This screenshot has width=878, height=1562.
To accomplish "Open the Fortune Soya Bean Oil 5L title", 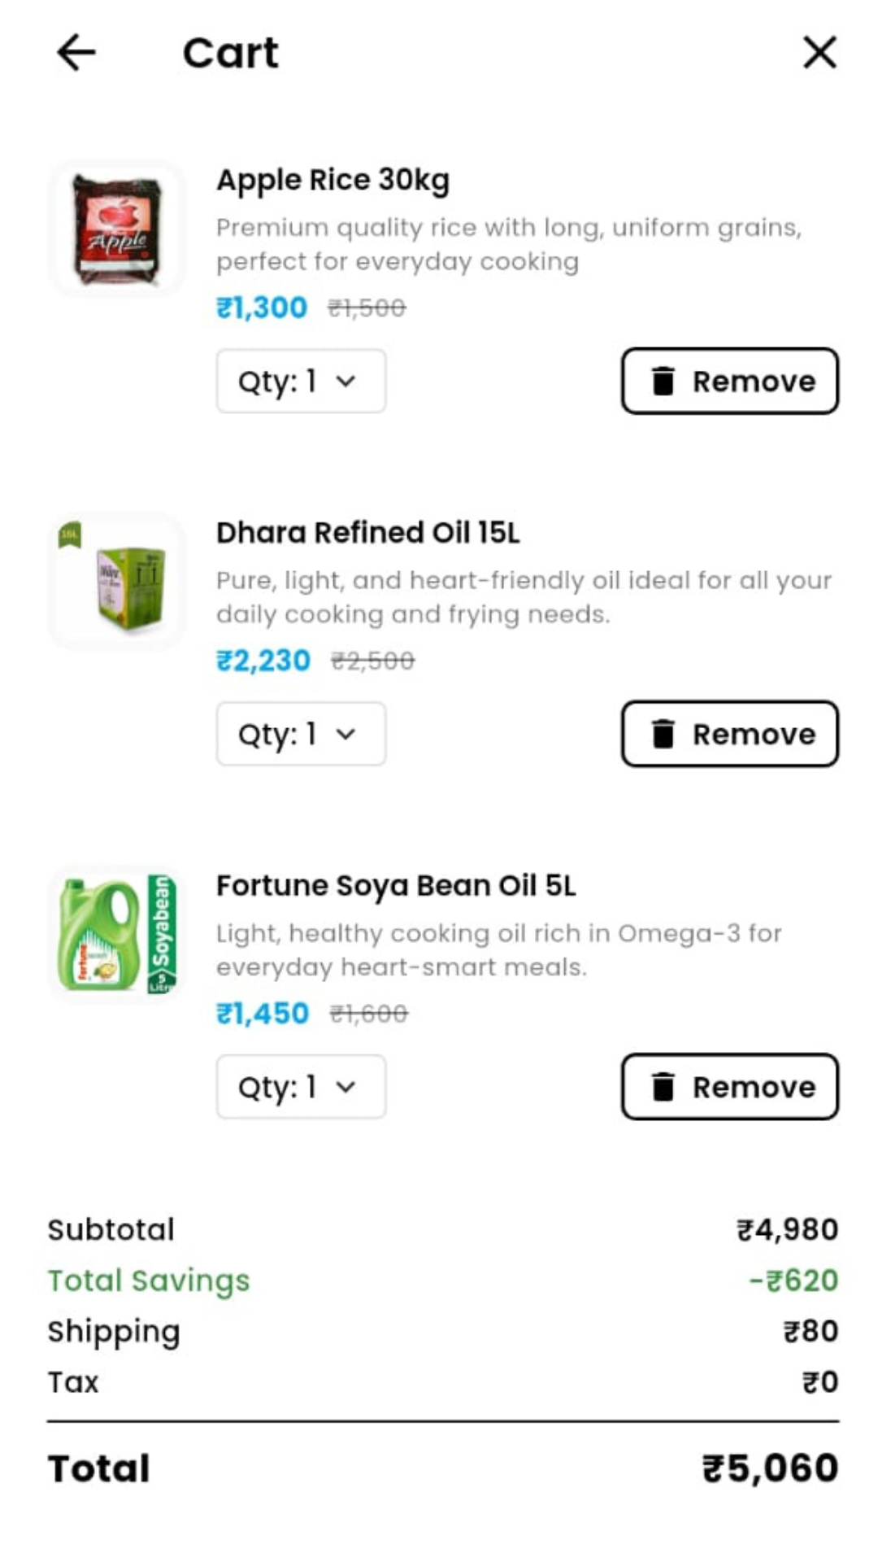I will (x=395, y=885).
